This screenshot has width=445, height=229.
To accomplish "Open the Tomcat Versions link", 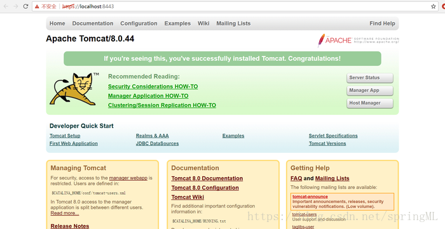I will (327, 143).
